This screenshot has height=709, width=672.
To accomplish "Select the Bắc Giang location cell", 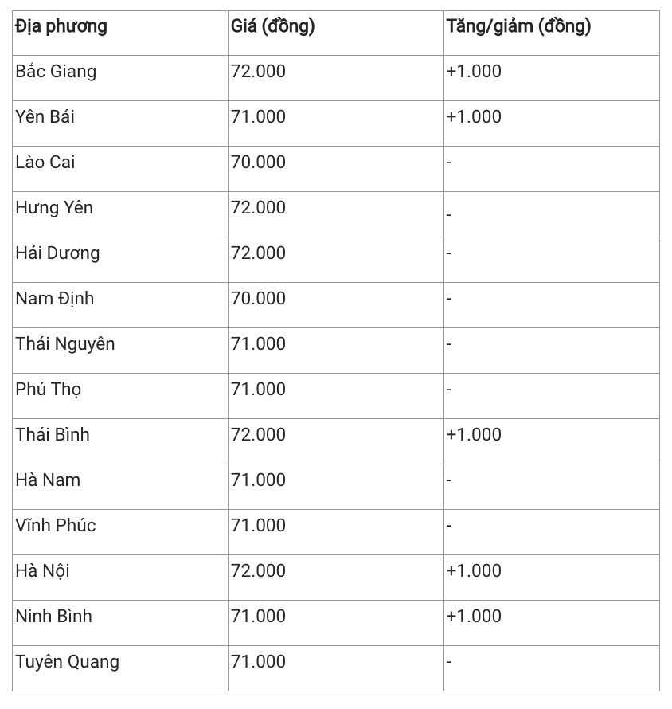I will (56, 72).
